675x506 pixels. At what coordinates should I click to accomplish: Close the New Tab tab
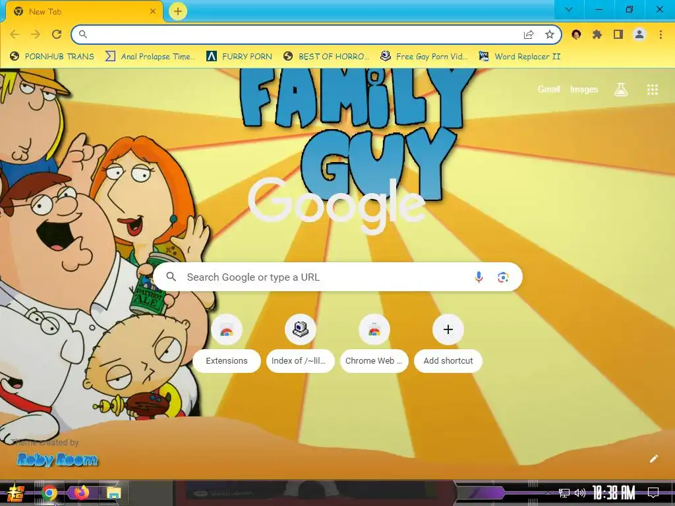click(x=153, y=12)
